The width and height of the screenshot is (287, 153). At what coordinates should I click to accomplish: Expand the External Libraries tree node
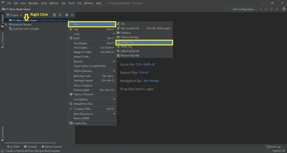[6, 24]
